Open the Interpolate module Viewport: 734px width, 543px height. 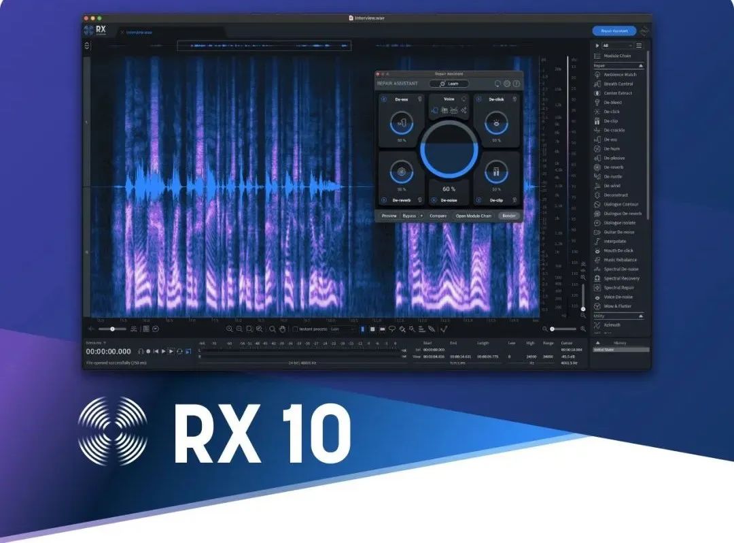point(610,242)
